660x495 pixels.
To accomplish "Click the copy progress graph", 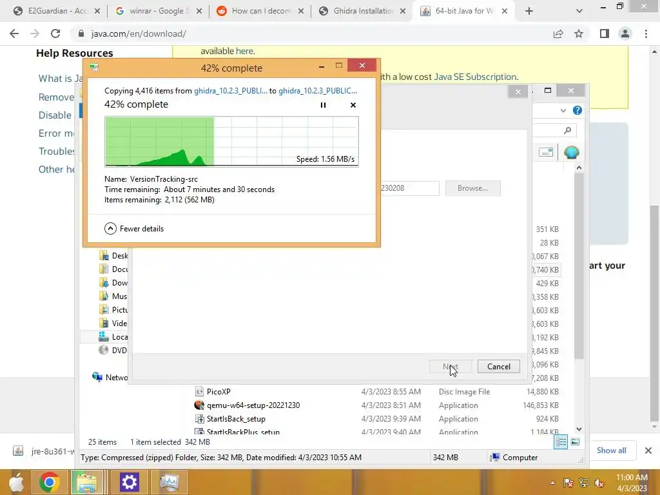I will click(x=231, y=141).
